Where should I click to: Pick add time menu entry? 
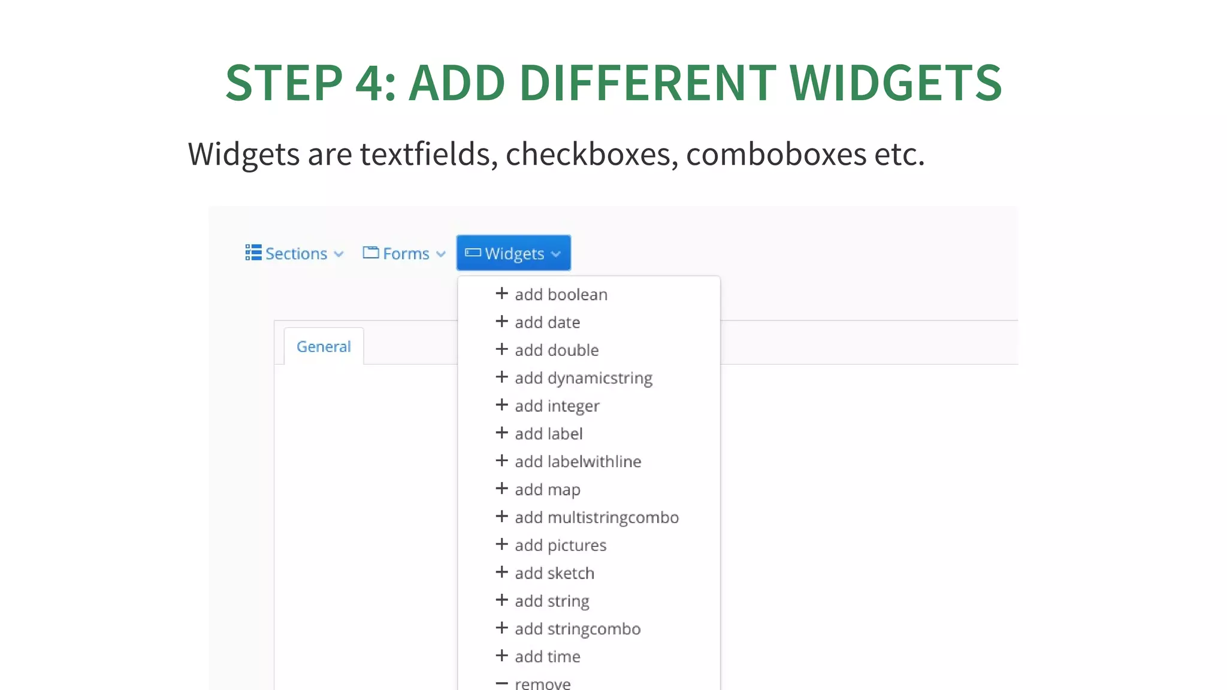pos(588,656)
